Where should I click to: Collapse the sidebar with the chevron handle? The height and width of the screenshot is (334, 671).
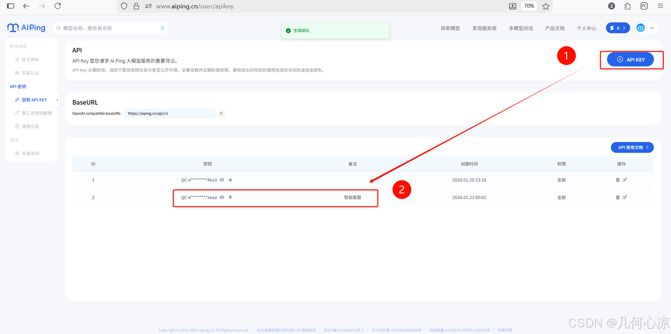(58, 100)
